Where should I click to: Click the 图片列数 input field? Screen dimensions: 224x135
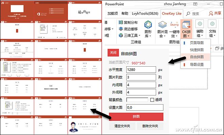(141, 77)
